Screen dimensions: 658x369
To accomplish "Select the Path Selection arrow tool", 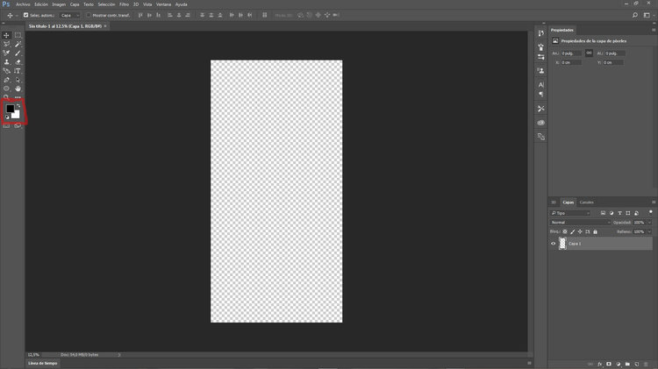I will pyautogui.click(x=18, y=80).
